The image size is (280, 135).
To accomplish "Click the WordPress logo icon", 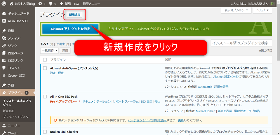I will click(4, 3).
